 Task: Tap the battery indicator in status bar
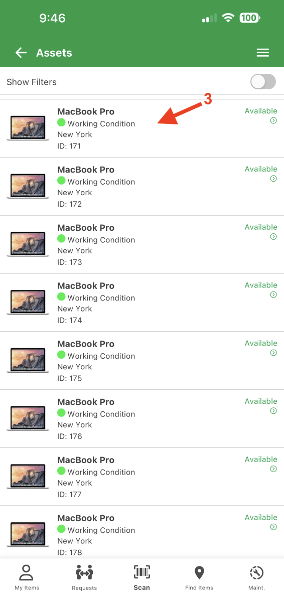[249, 18]
